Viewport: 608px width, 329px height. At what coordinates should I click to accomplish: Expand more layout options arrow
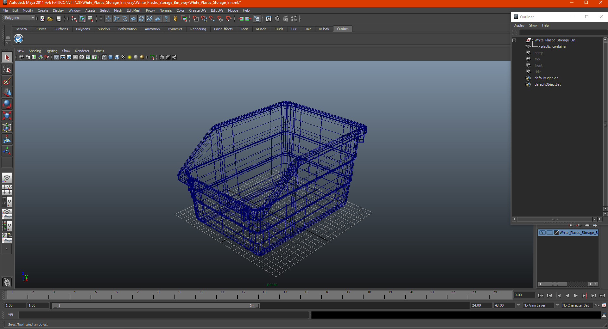point(7,249)
